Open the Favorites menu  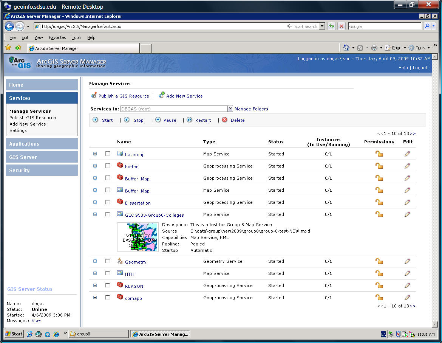(57, 37)
